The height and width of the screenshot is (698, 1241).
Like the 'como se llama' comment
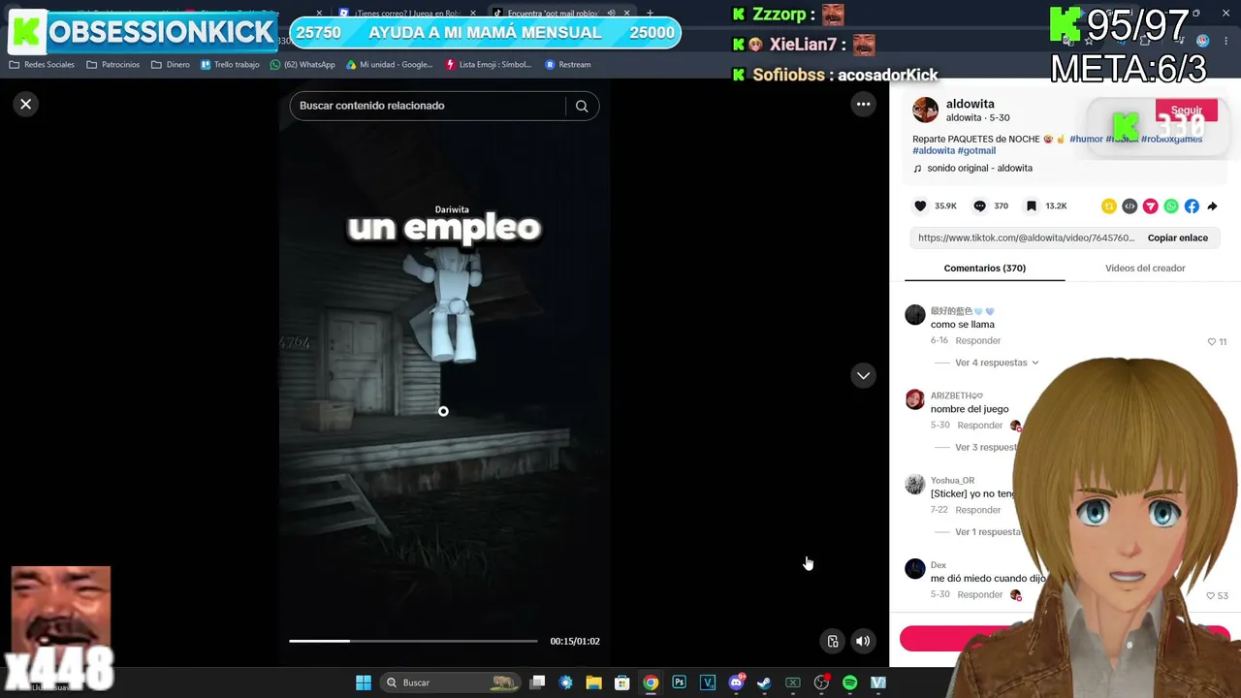click(1212, 341)
